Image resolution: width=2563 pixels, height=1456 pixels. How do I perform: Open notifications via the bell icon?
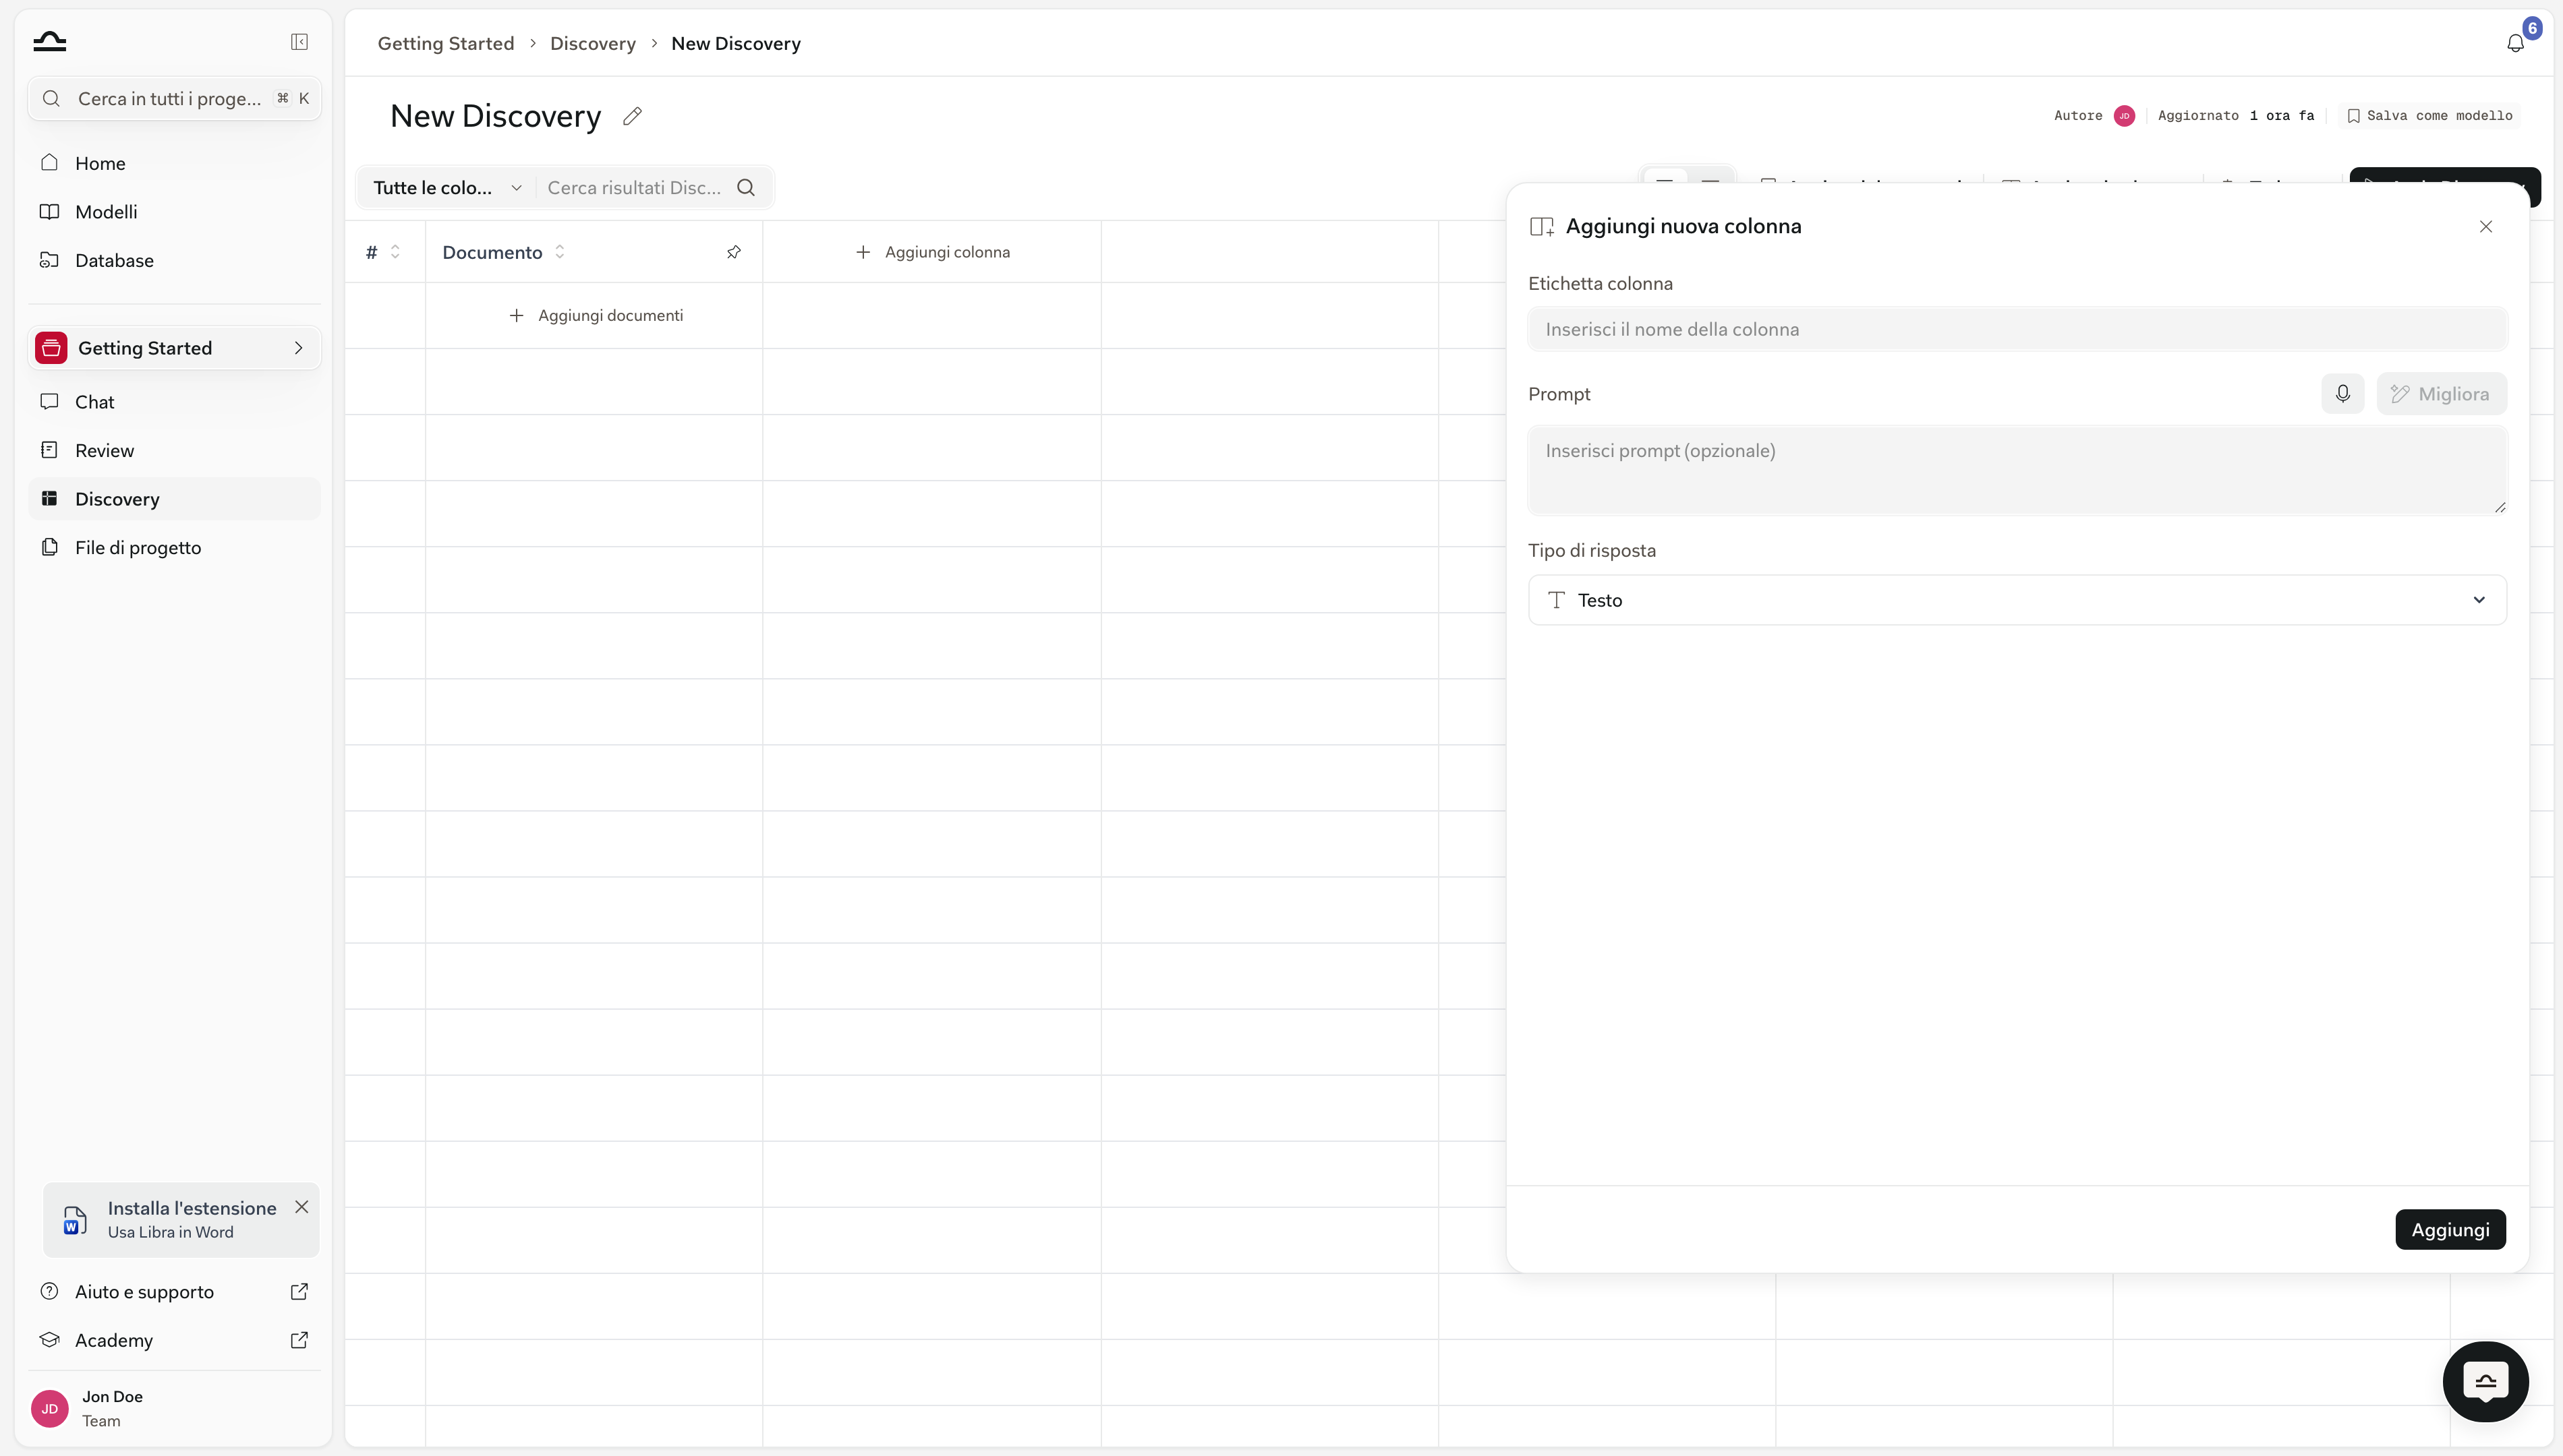[2515, 43]
